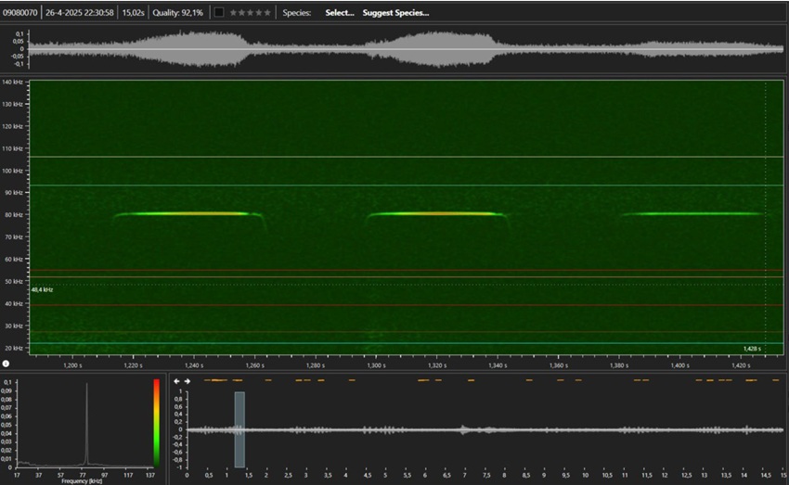The width and height of the screenshot is (789, 485).
Task: Click the first bat call in spectrogram
Action: point(186,214)
